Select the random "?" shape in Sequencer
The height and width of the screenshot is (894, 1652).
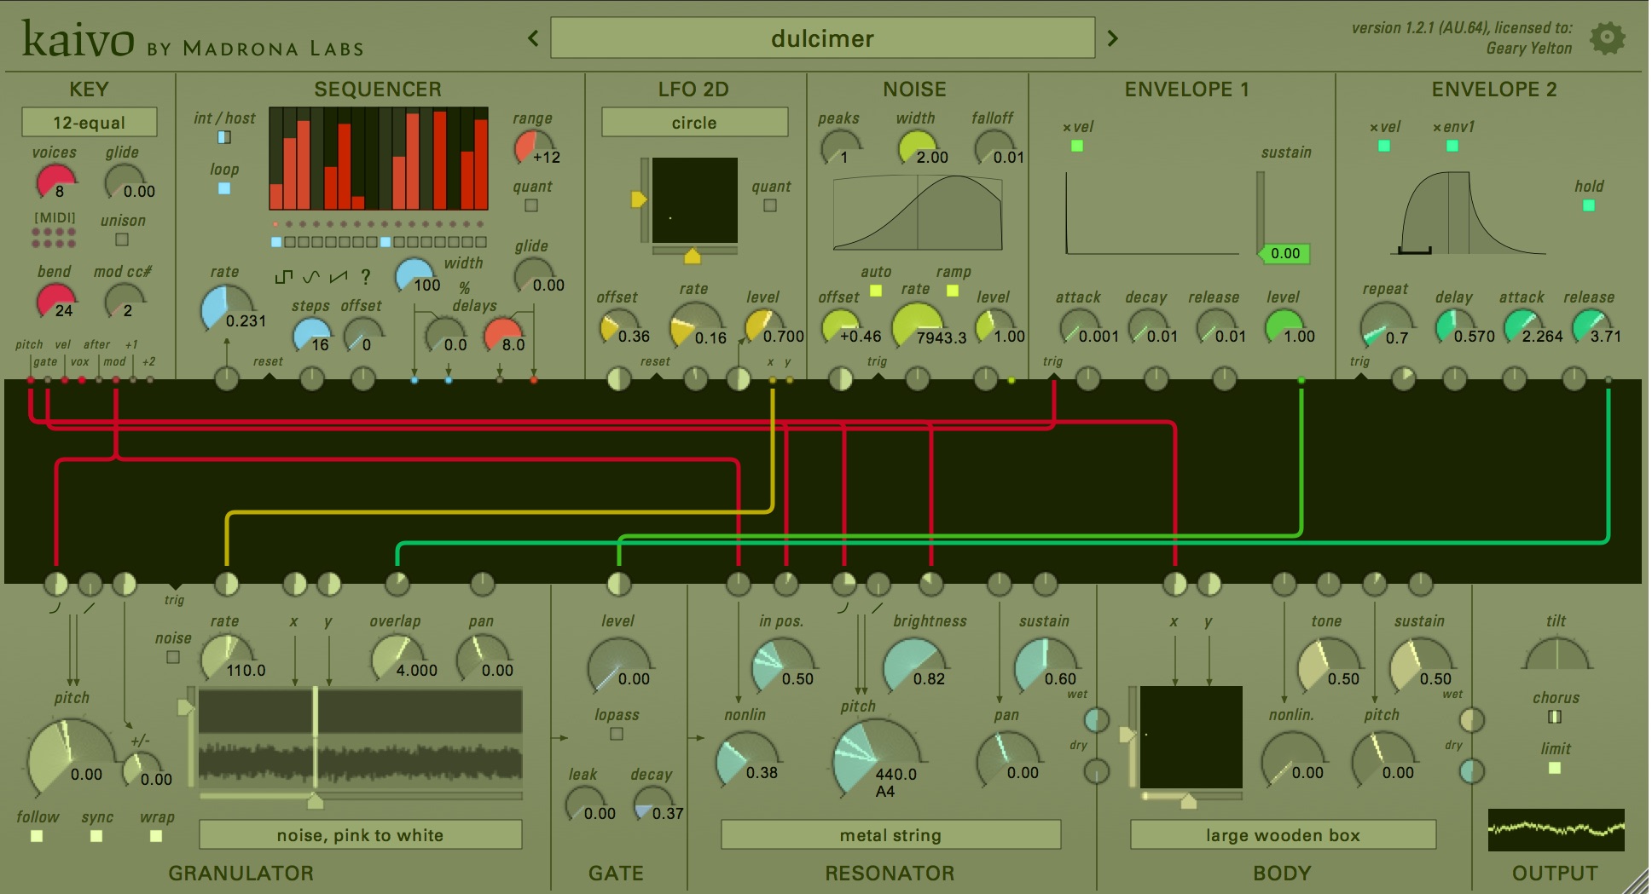(x=366, y=277)
